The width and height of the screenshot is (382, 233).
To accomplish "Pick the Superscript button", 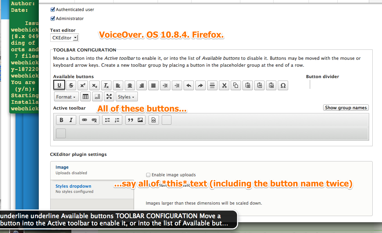I will click(x=82, y=85).
